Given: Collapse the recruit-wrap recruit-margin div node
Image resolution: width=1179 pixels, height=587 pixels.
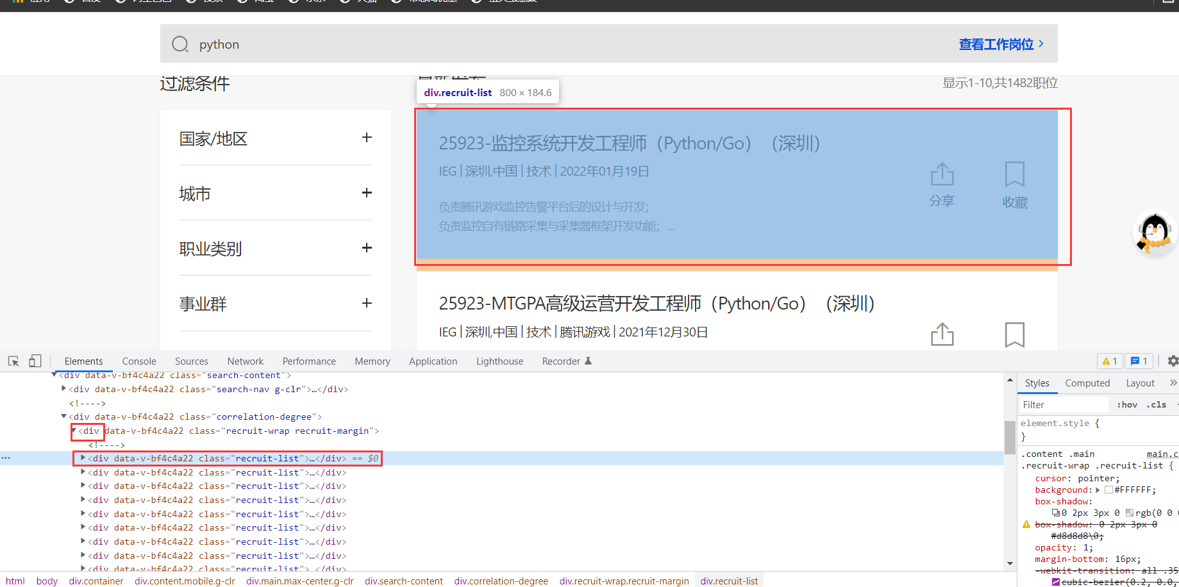Looking at the screenshot, I should [x=74, y=431].
